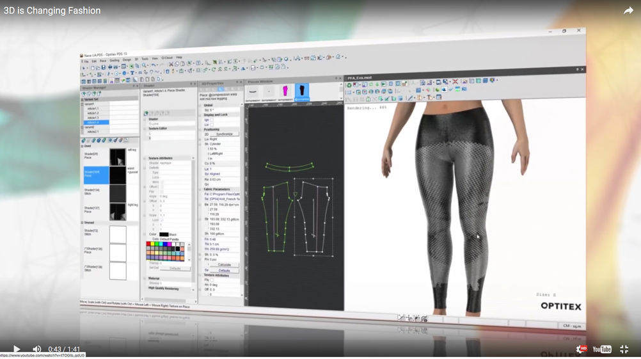
Task: Click the Undo arrow icon
Action: (x=154, y=65)
